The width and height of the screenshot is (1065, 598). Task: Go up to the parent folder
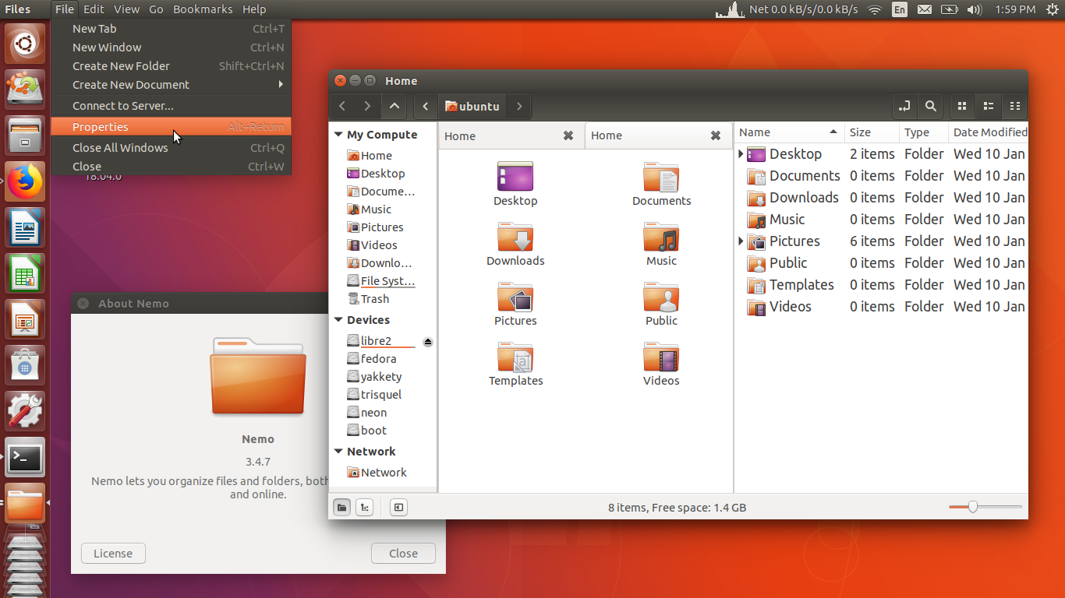[x=395, y=106]
